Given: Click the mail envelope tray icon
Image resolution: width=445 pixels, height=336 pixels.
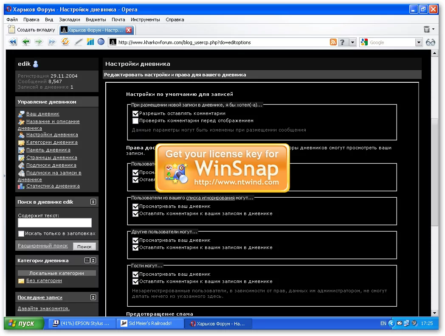Looking at the screenshot, I should point(400,323).
